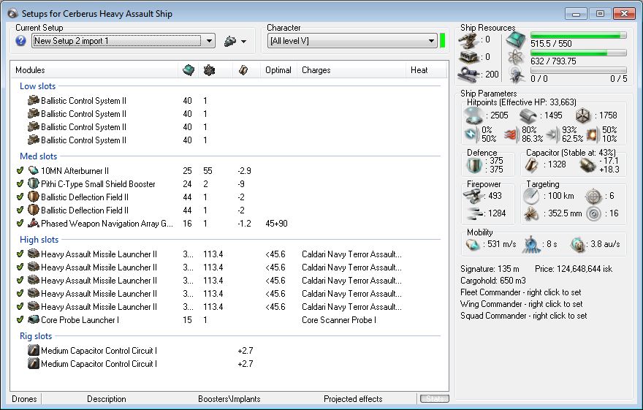643x410 pixels.
Task: Click the drone bandwidth icon
Action: 517,73
